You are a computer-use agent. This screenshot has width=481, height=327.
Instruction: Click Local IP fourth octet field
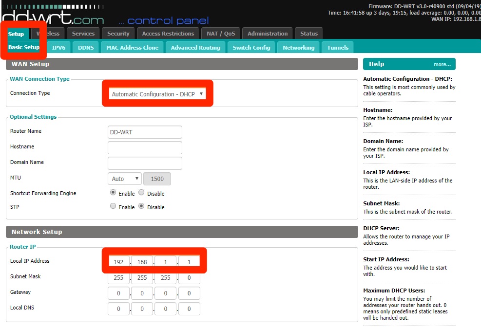[x=189, y=262]
